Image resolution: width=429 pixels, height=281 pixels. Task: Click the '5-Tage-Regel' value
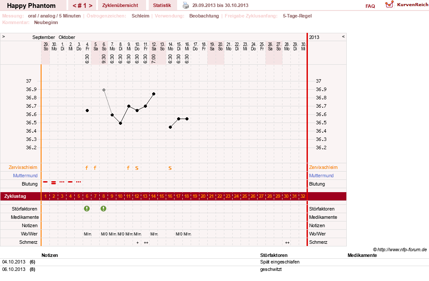click(x=297, y=16)
